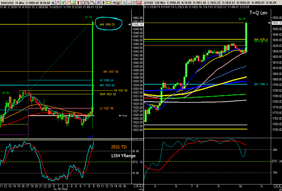Click the WH4 1850.25 level label
This screenshot has height=191, width=282.
pyautogui.click(x=107, y=24)
